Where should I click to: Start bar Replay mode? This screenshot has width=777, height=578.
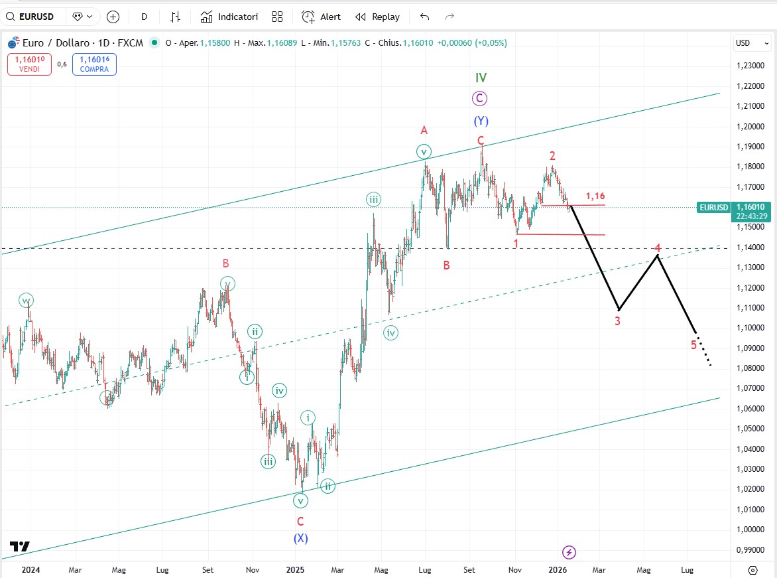[x=378, y=17]
